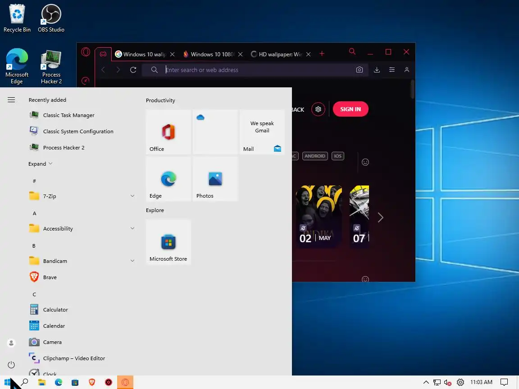The image size is (519, 389).
Task: Open Camera from the app list
Action: pyautogui.click(x=82, y=342)
